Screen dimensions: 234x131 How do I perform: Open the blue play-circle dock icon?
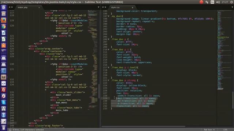point(3,115)
